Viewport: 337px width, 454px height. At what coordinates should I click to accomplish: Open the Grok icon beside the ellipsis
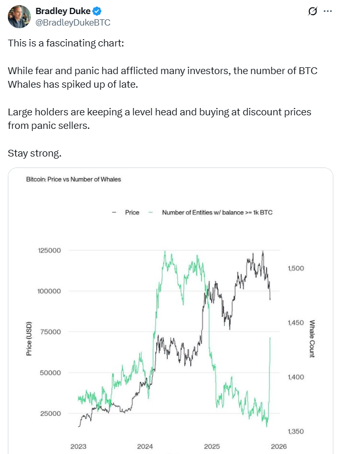(313, 11)
